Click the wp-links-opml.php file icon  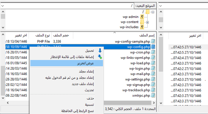(153, 58)
